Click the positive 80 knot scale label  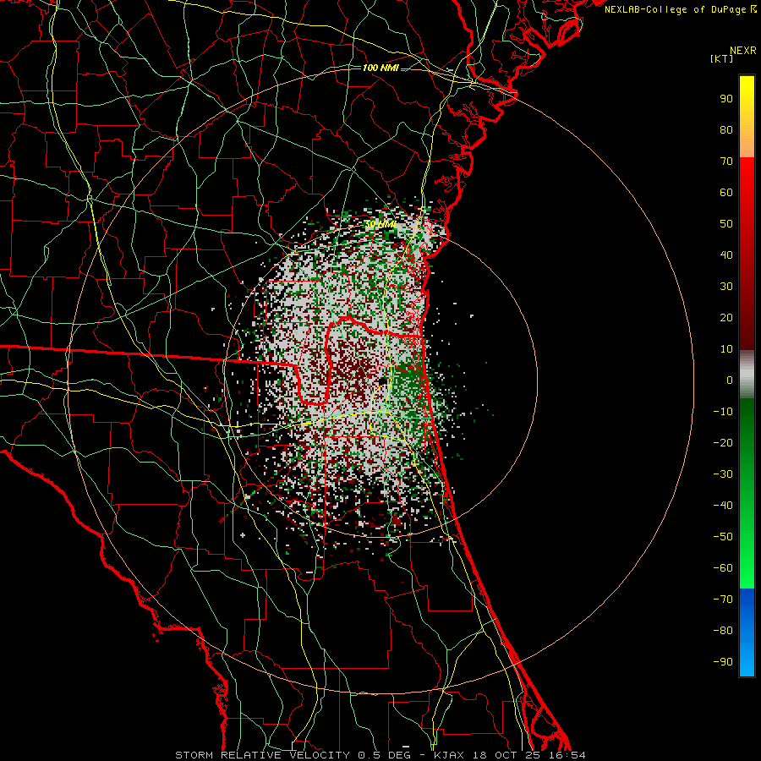tap(726, 130)
